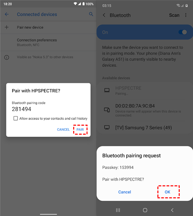
Task: Tap the plus icon for Pair new device
Action: pos(7,27)
